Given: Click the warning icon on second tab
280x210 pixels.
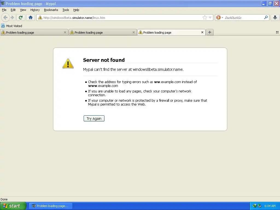Looking at the screenshot, I should [x=72, y=32].
